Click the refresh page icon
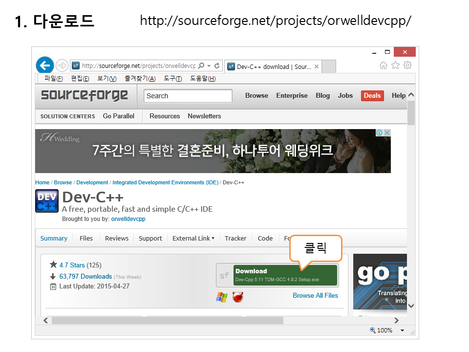This screenshot has height=352, width=469. pos(217,66)
